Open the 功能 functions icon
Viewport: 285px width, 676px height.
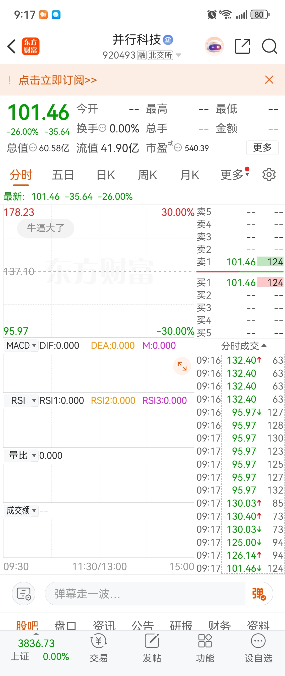(x=205, y=648)
